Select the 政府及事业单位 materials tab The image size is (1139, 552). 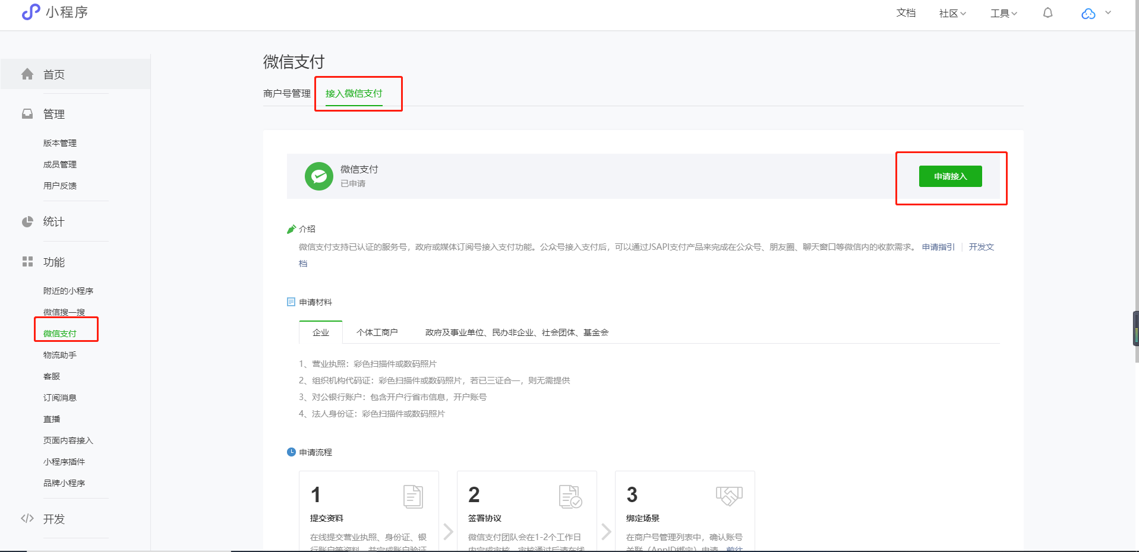[x=516, y=332]
